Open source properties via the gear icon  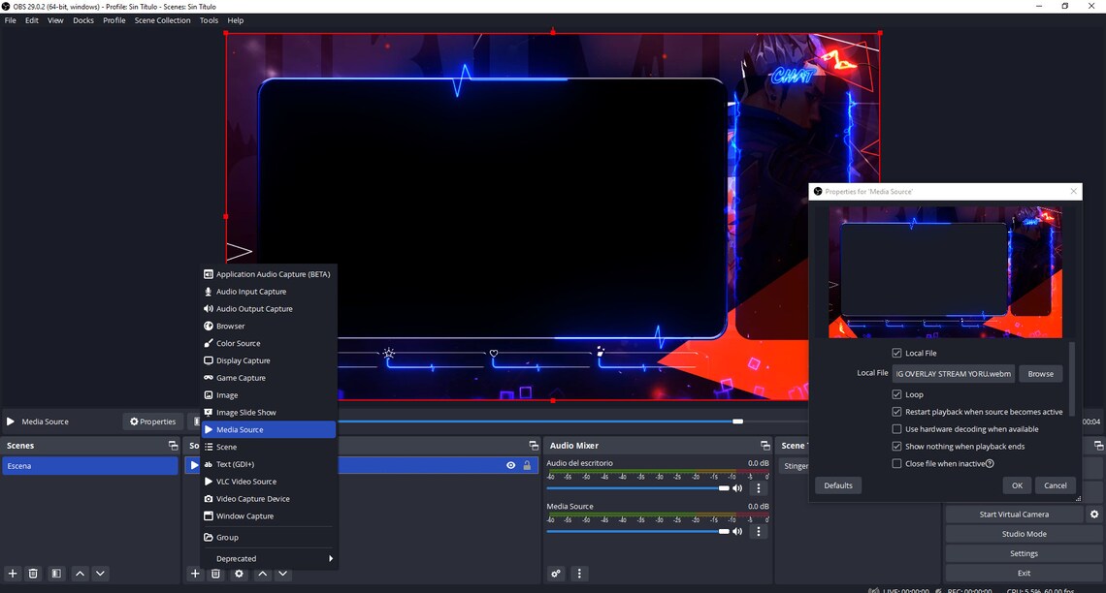[239, 574]
